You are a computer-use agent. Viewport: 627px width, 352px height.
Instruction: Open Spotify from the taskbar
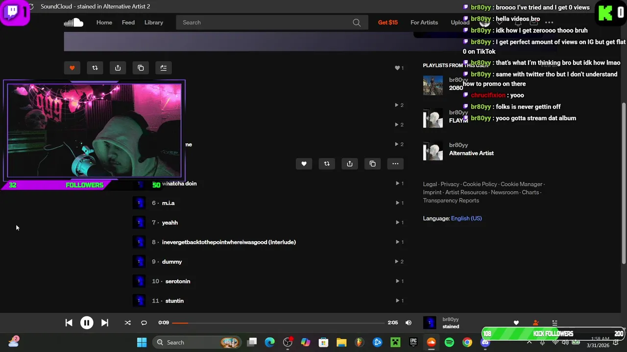tap(449, 342)
